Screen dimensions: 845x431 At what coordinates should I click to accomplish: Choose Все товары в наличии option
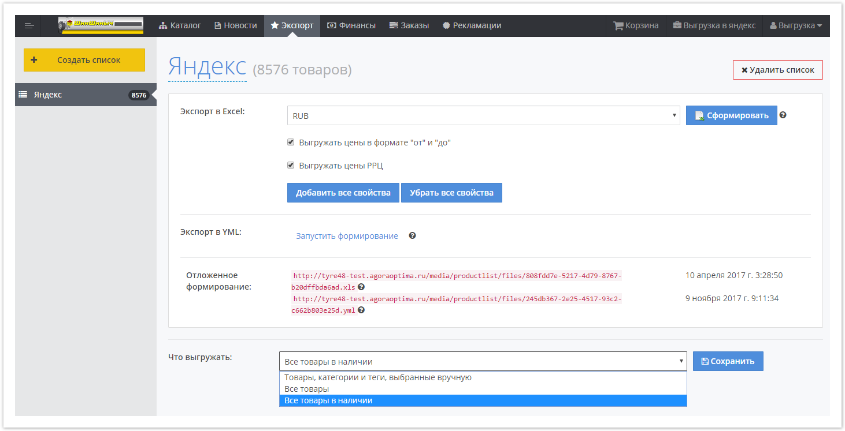[483, 400]
